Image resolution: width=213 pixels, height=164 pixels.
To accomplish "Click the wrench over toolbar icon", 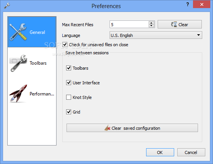I will (18, 63).
